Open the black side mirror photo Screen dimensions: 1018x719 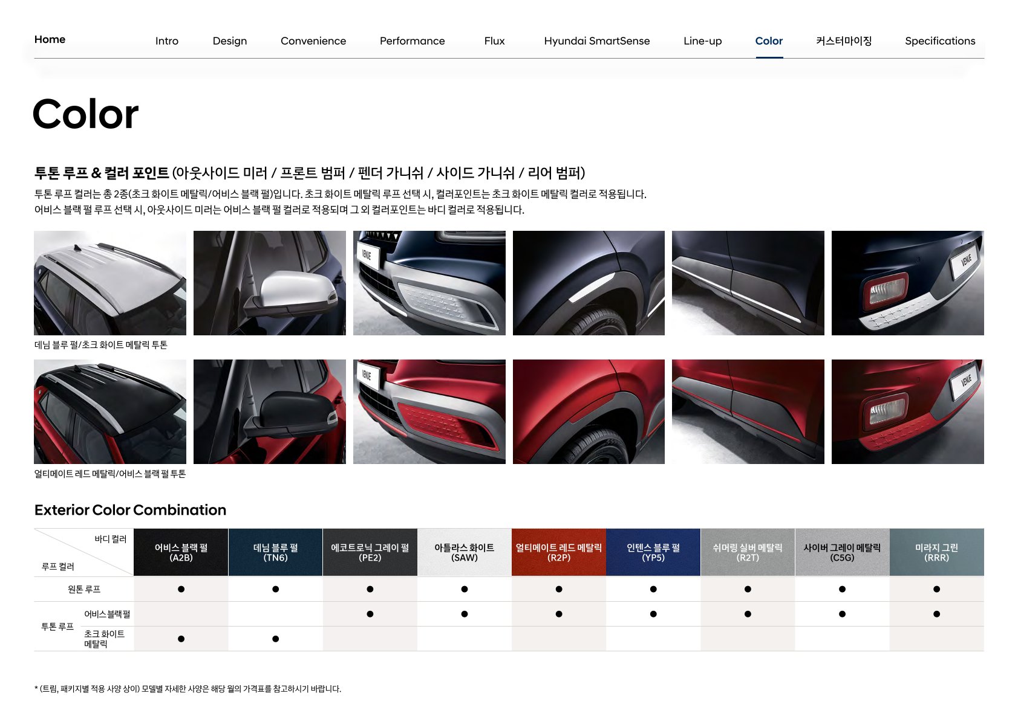click(x=270, y=411)
